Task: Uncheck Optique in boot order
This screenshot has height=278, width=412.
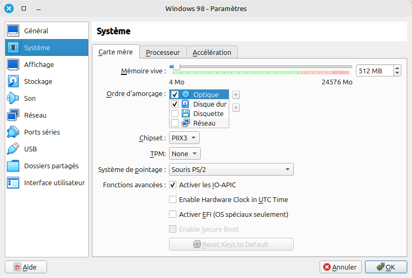Action: coord(175,94)
